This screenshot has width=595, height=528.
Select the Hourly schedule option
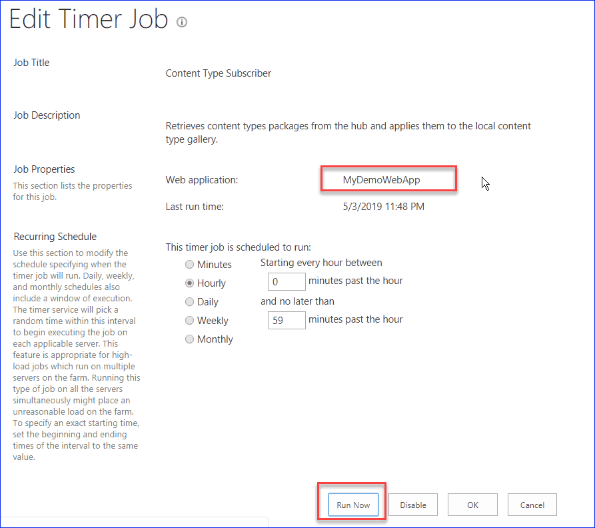pos(189,283)
